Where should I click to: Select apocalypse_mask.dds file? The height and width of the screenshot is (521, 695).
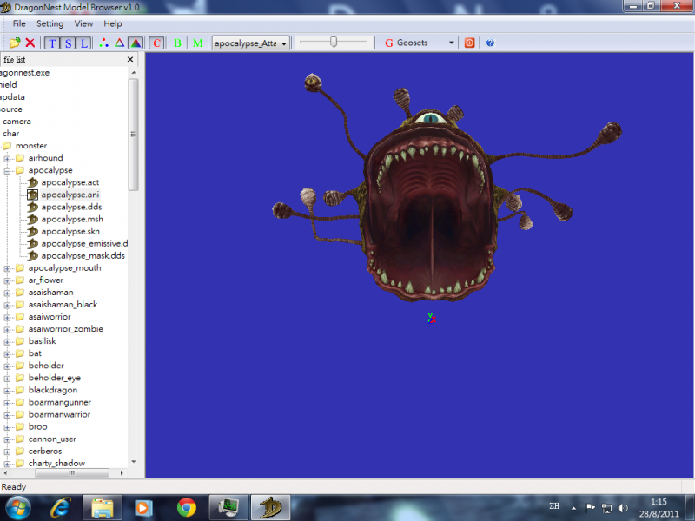coord(83,256)
